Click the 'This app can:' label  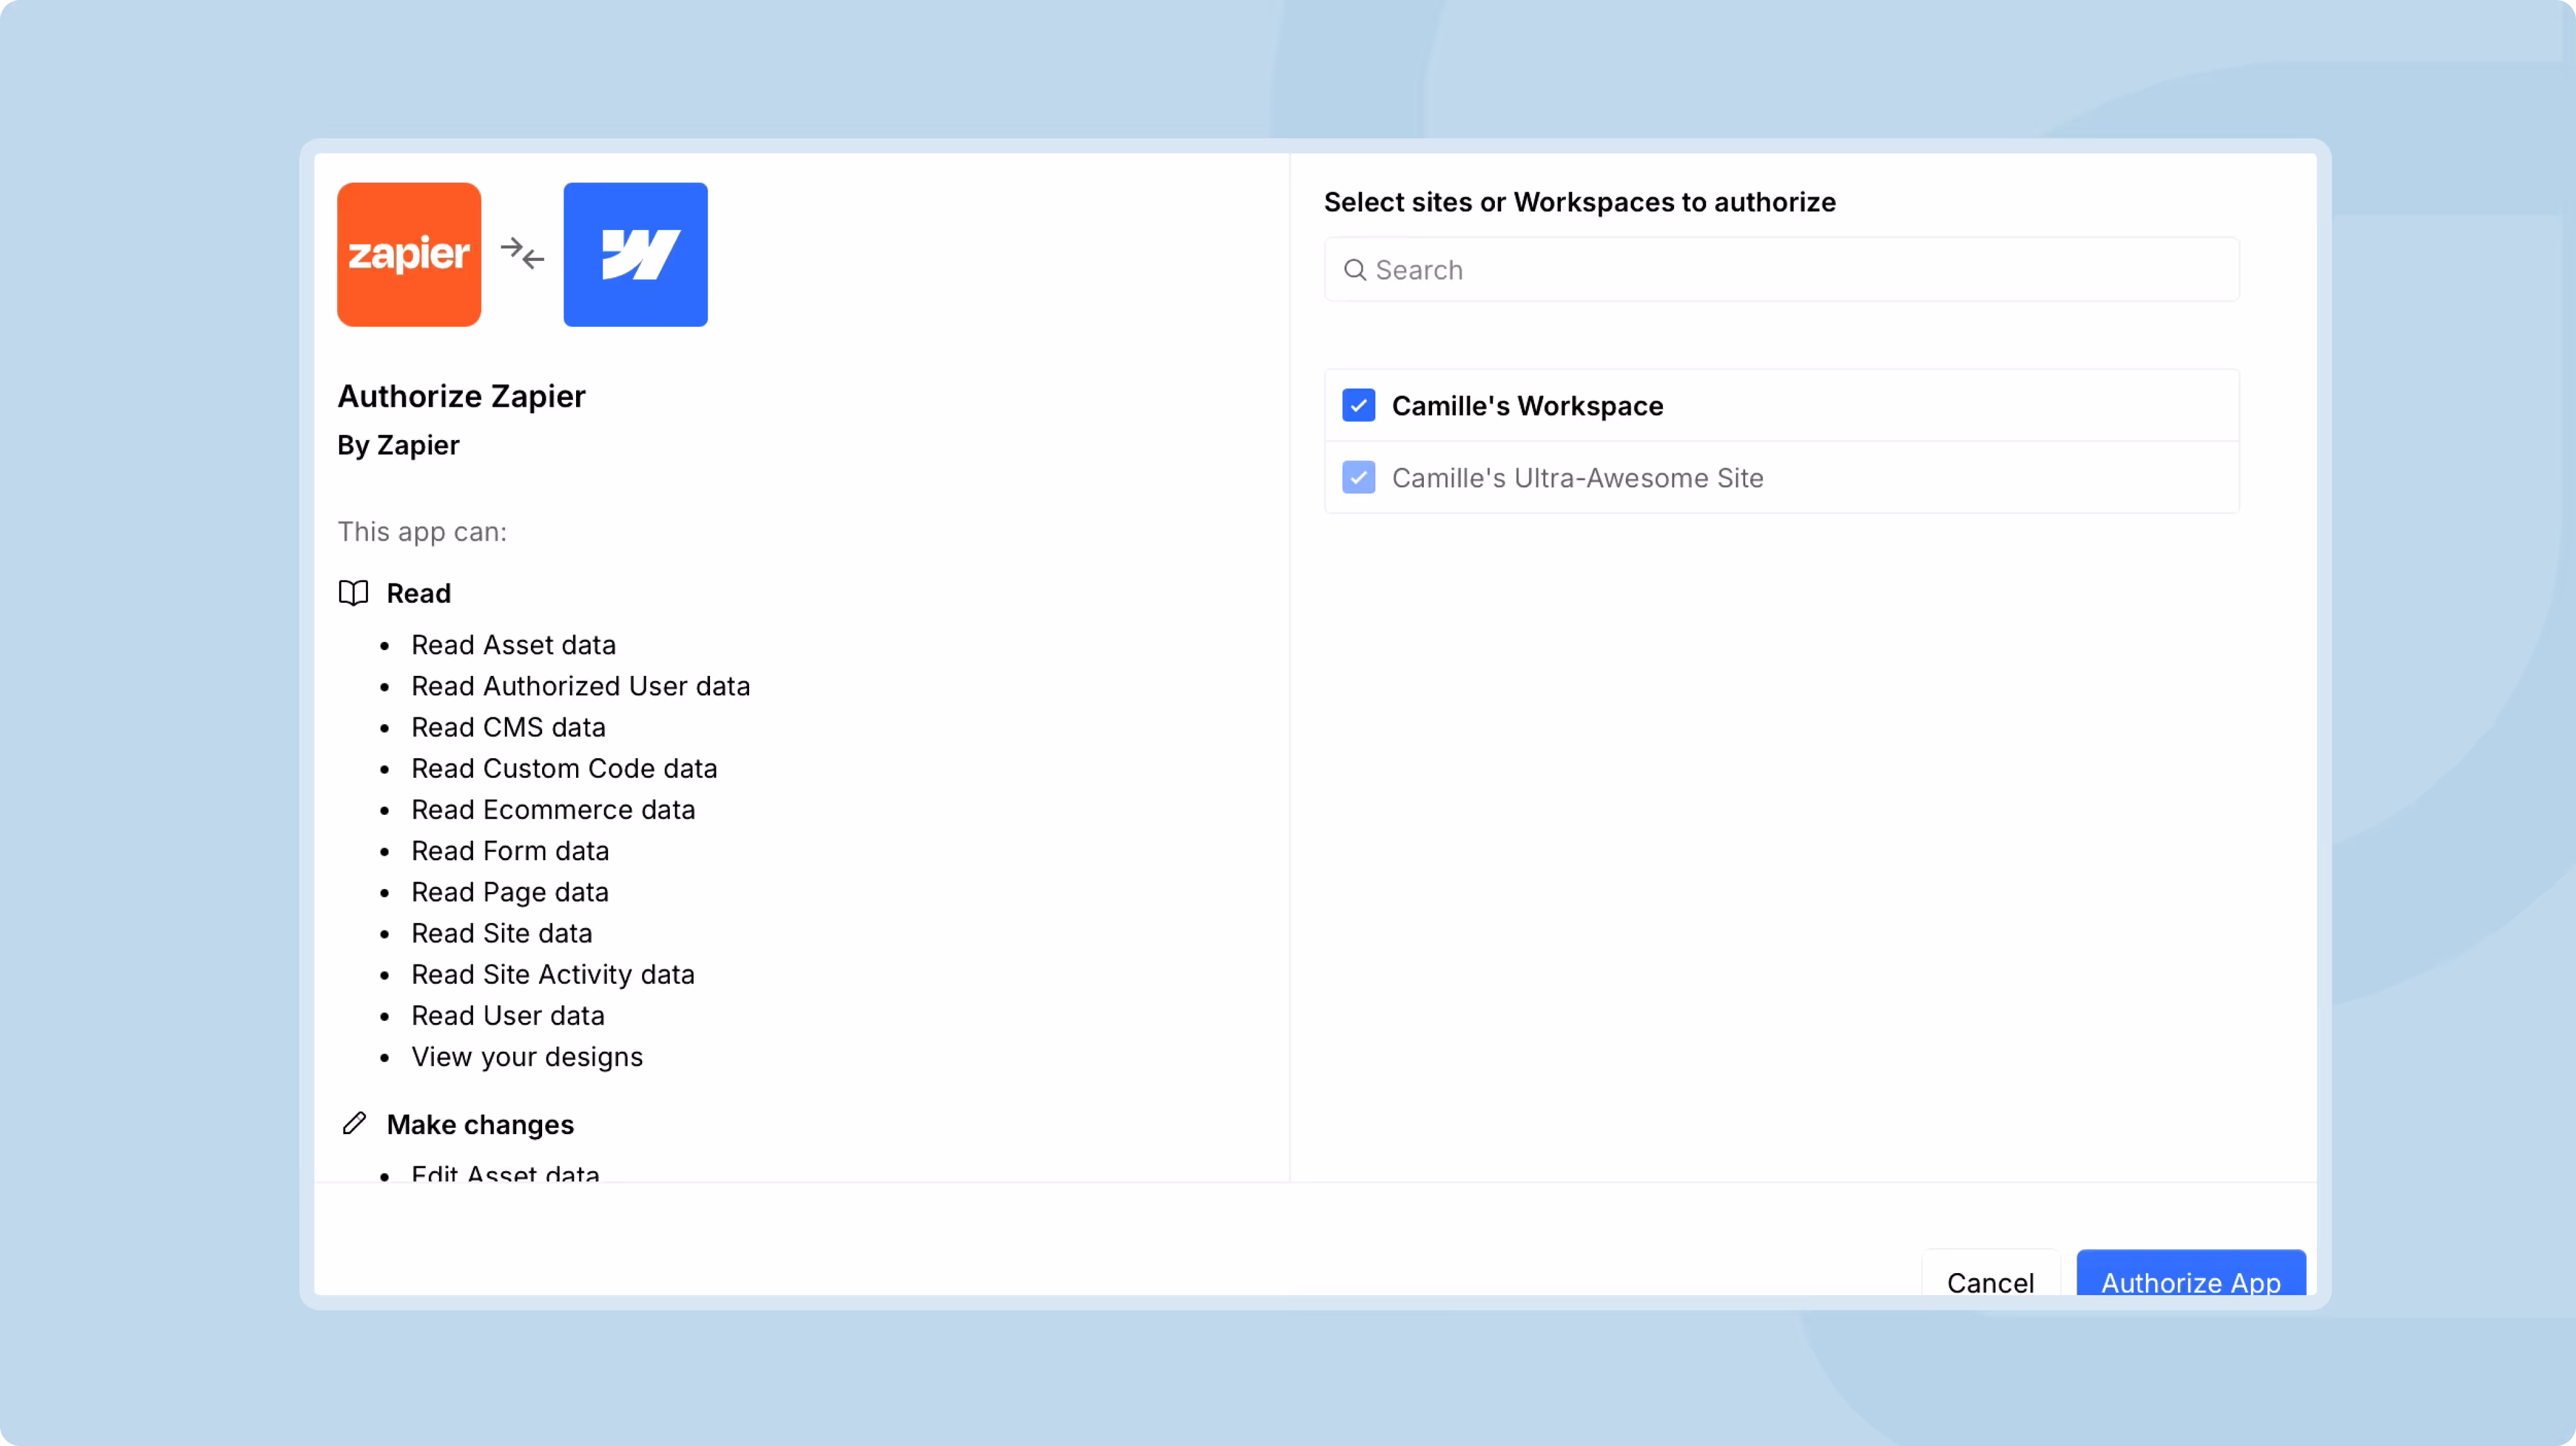pos(422,532)
